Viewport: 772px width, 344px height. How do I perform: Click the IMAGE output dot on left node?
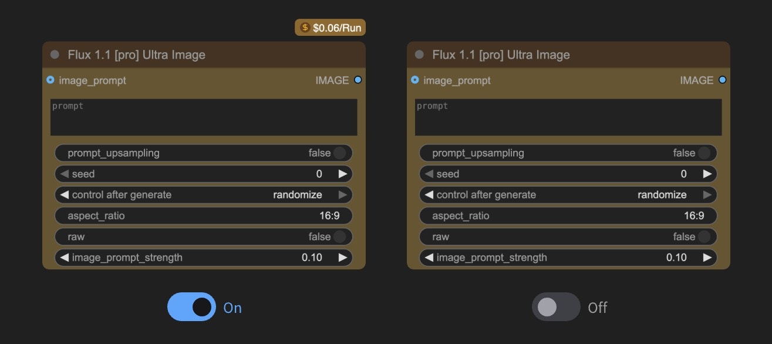tap(358, 80)
